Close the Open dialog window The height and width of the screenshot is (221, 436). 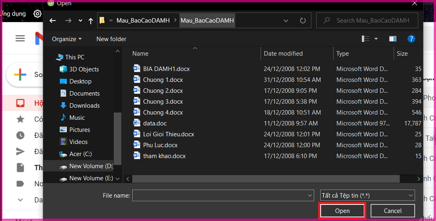point(414,3)
